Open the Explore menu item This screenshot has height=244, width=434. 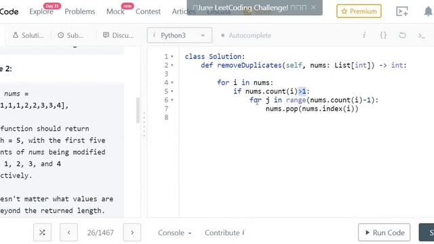[41, 12]
